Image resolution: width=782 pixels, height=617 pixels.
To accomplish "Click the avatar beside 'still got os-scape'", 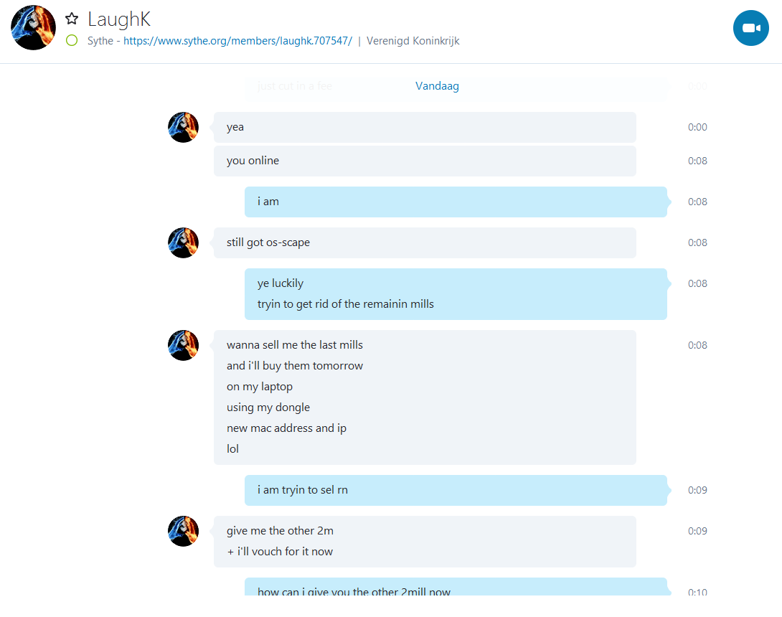I will [x=183, y=243].
